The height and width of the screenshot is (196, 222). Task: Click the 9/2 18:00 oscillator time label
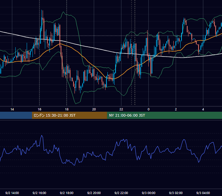click(67, 193)
